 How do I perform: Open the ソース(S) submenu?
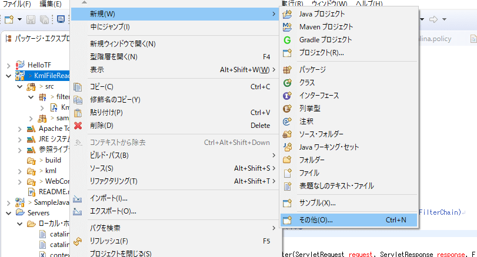point(175,168)
